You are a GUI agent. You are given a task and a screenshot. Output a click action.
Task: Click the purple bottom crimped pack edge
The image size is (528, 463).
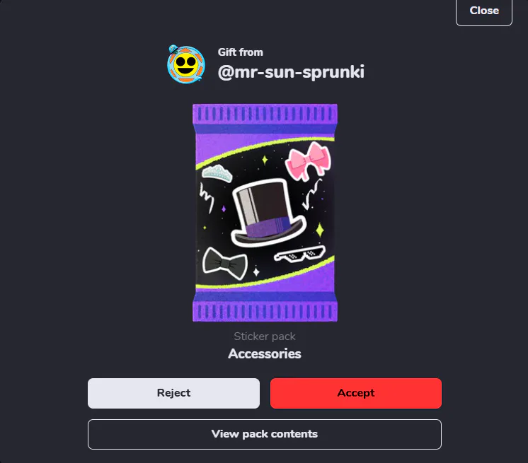(265, 311)
